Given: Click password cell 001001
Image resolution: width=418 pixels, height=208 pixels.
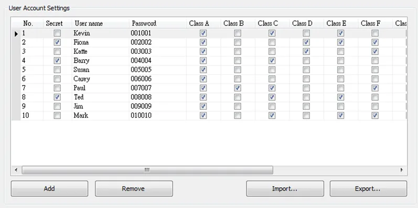Looking at the screenshot, I should click(157, 33).
